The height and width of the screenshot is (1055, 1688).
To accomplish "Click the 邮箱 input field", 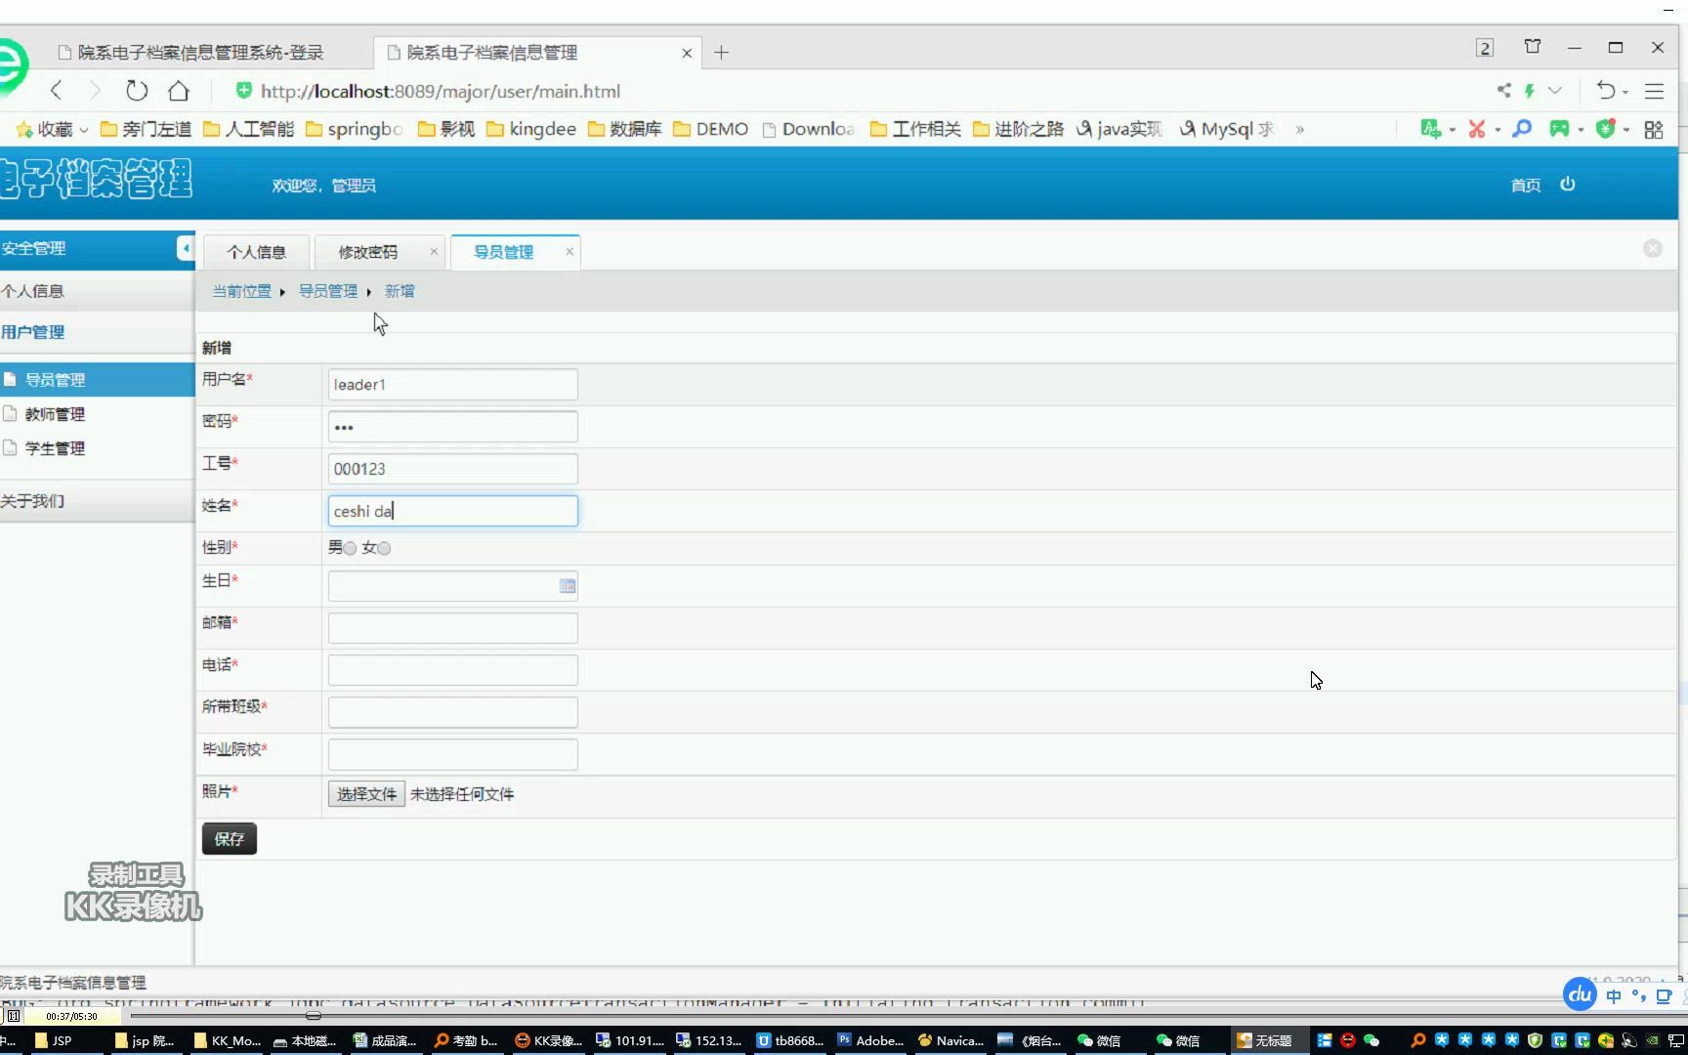I will tap(453, 628).
